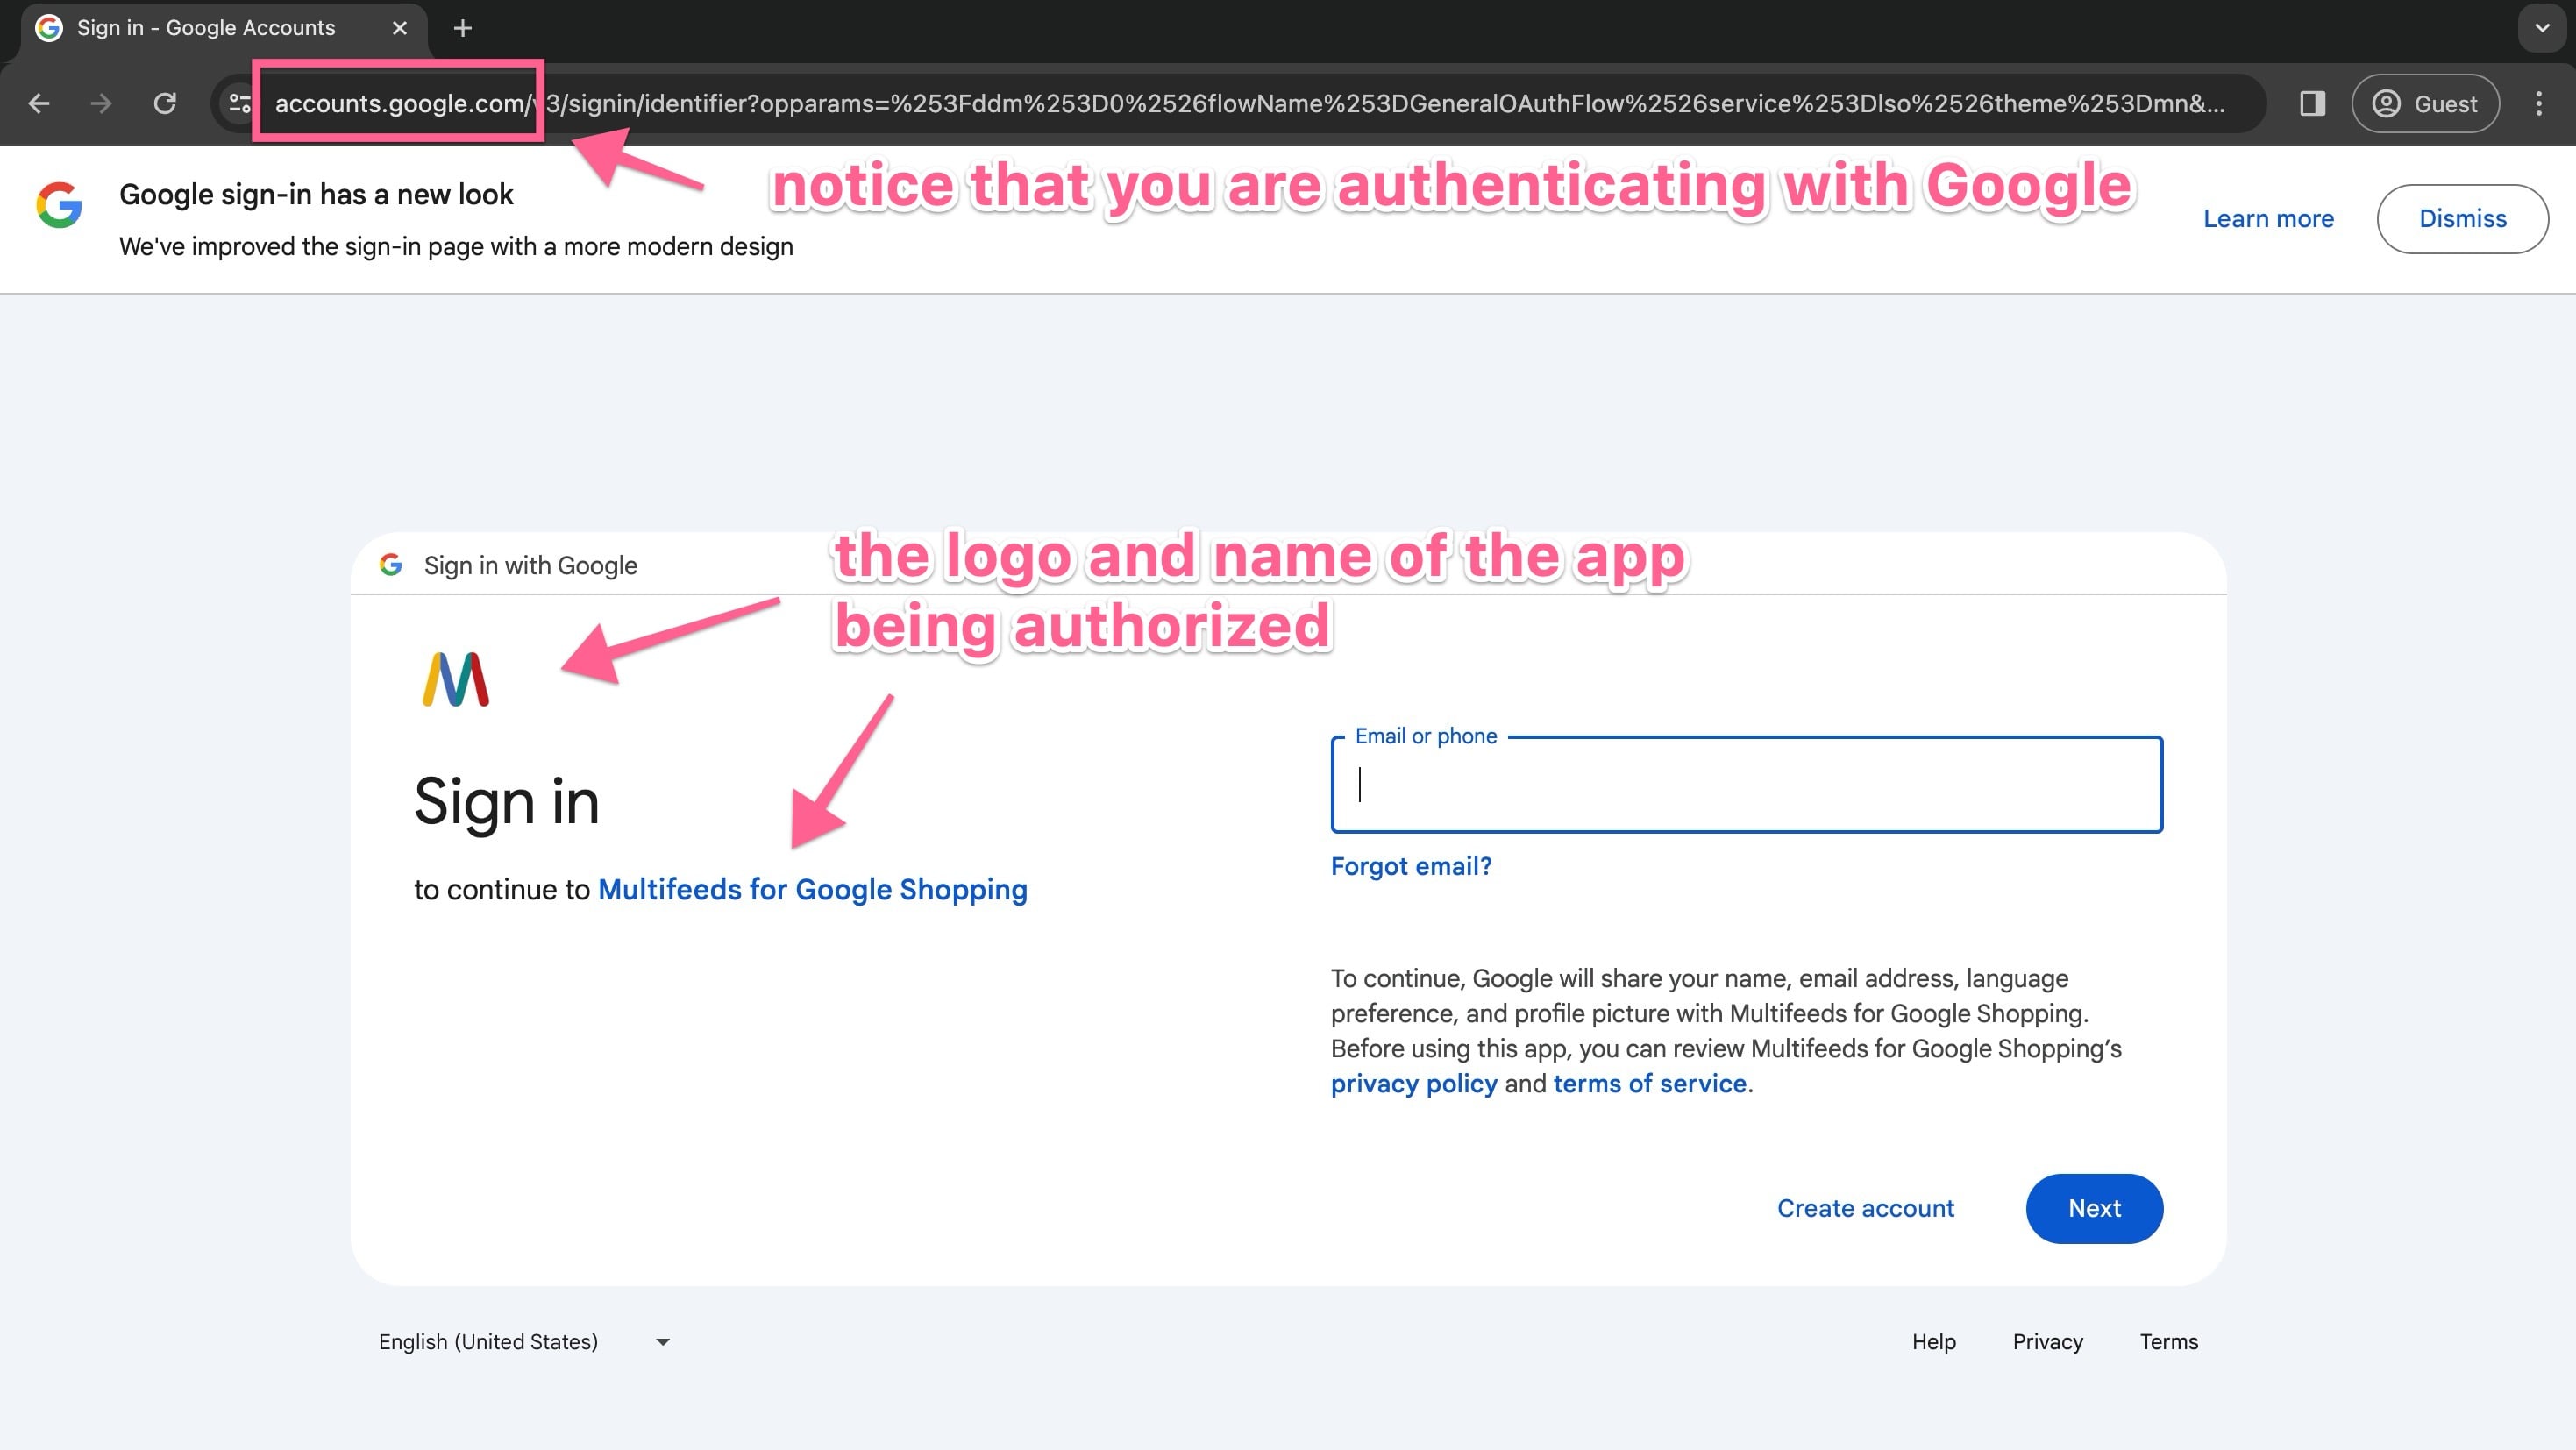Image resolution: width=2576 pixels, height=1450 pixels.
Task: Open Chrome's three-dot menu
Action: pyautogui.click(x=2538, y=103)
